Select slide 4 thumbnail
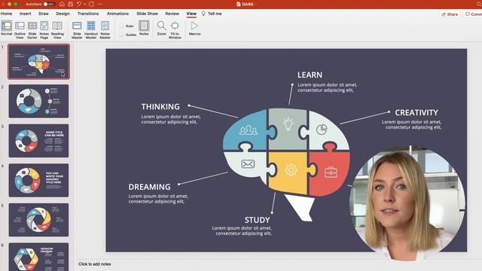 [x=38, y=180]
